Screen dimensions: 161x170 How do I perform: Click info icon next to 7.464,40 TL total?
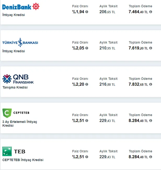(150, 12)
